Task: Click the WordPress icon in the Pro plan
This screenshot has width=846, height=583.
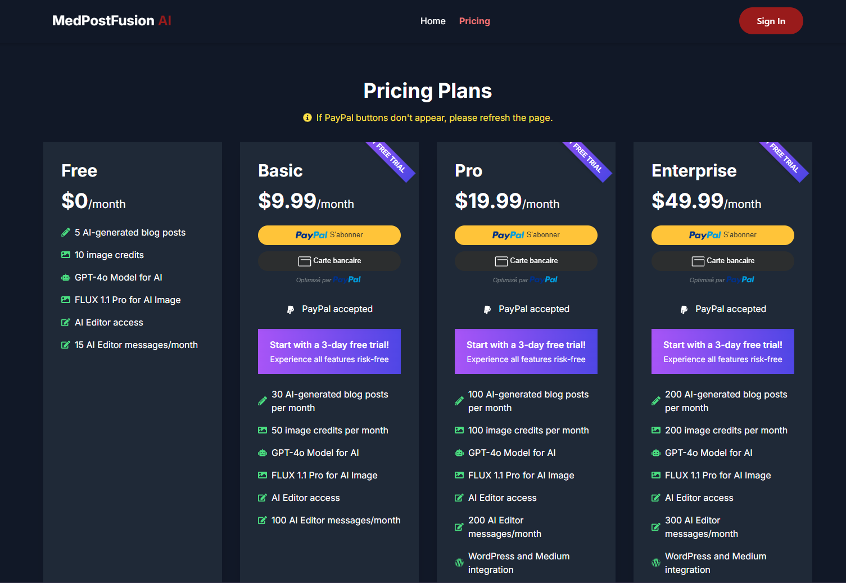Action: (x=459, y=563)
